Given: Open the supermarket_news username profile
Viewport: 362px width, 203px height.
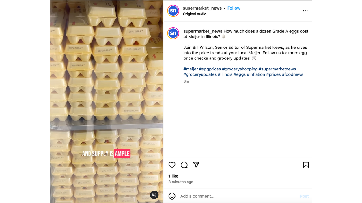Looking at the screenshot, I should tap(202, 8).
